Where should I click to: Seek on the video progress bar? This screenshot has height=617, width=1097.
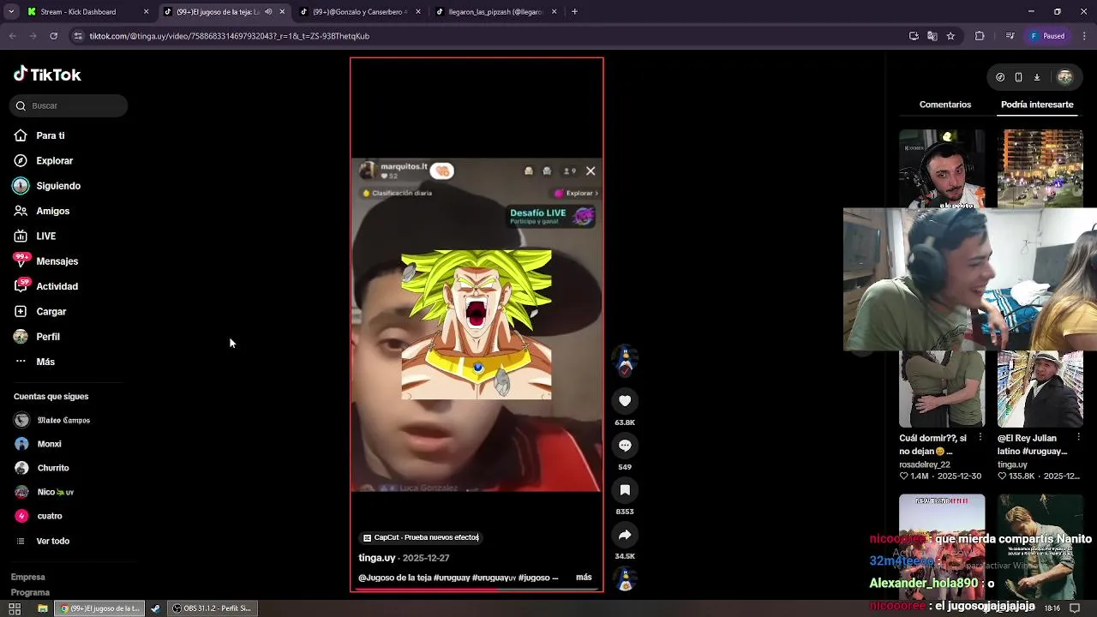pos(477,589)
